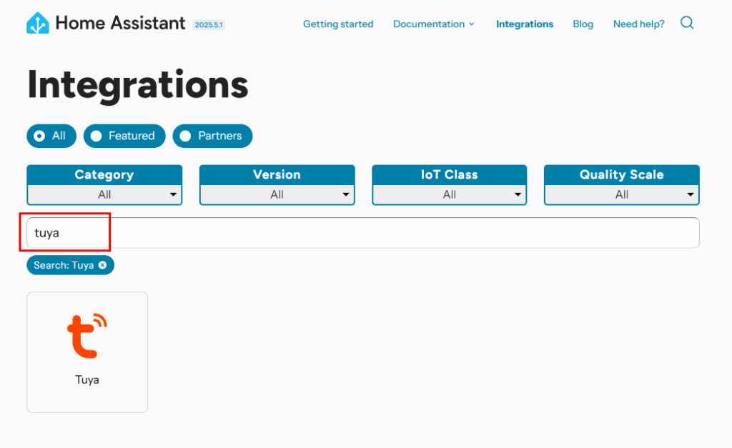This screenshot has height=448, width=732.
Task: Click the Home Assistant logo icon
Action: pos(38,24)
